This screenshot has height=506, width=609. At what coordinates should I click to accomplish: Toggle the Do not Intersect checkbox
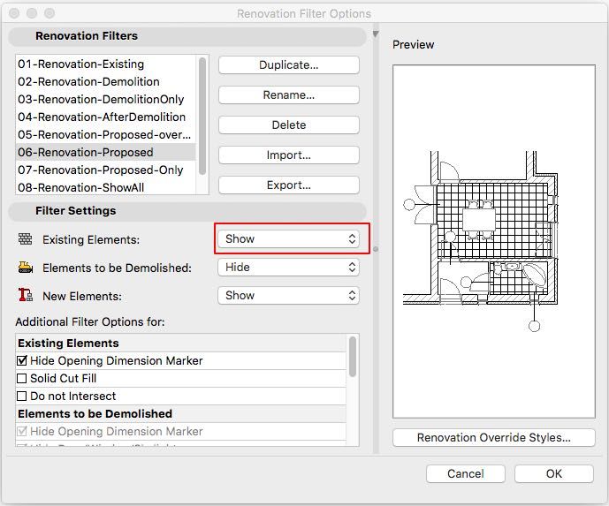click(x=22, y=396)
